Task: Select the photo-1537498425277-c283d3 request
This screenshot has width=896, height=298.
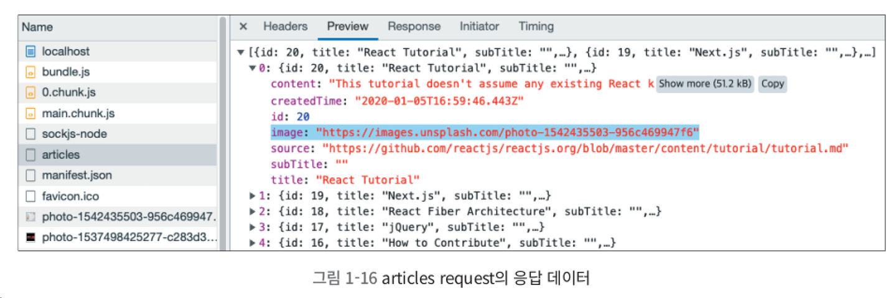Action: pyautogui.click(x=118, y=238)
